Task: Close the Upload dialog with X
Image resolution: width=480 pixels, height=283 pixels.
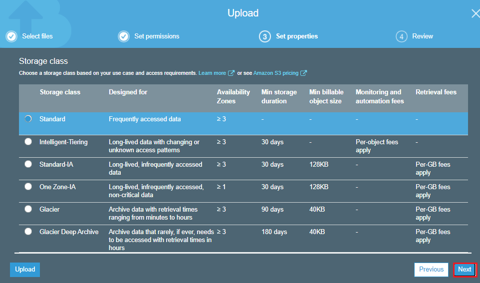Action: coord(476,13)
